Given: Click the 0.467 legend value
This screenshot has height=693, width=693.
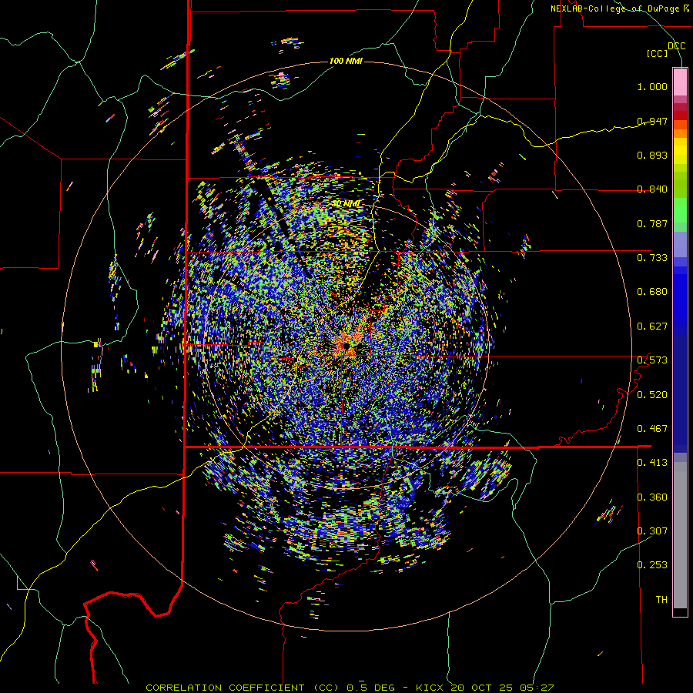Looking at the screenshot, I should point(652,429).
